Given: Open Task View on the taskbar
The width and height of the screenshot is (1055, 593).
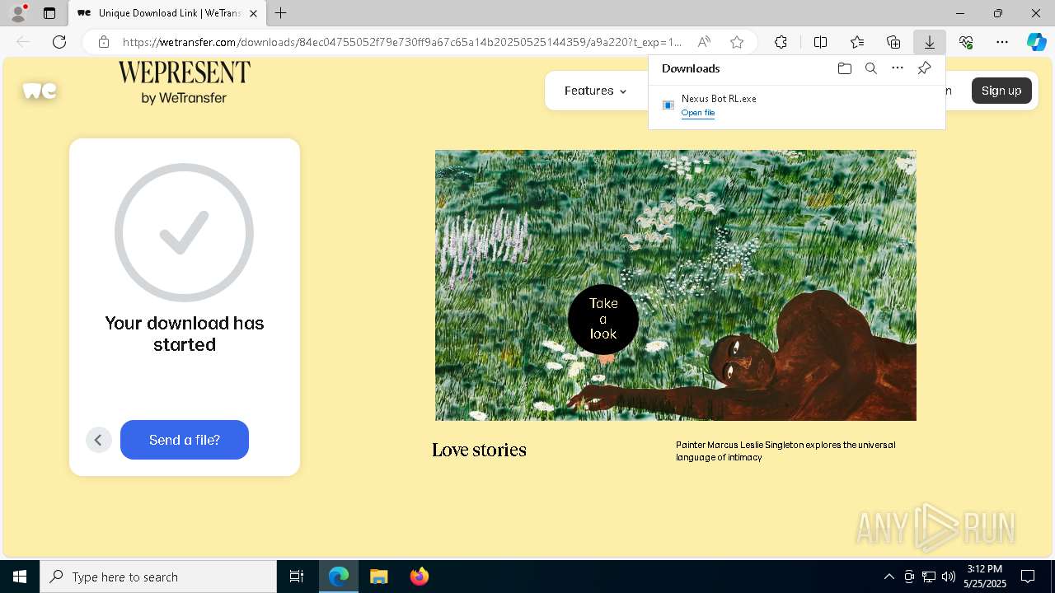Looking at the screenshot, I should [x=297, y=577].
